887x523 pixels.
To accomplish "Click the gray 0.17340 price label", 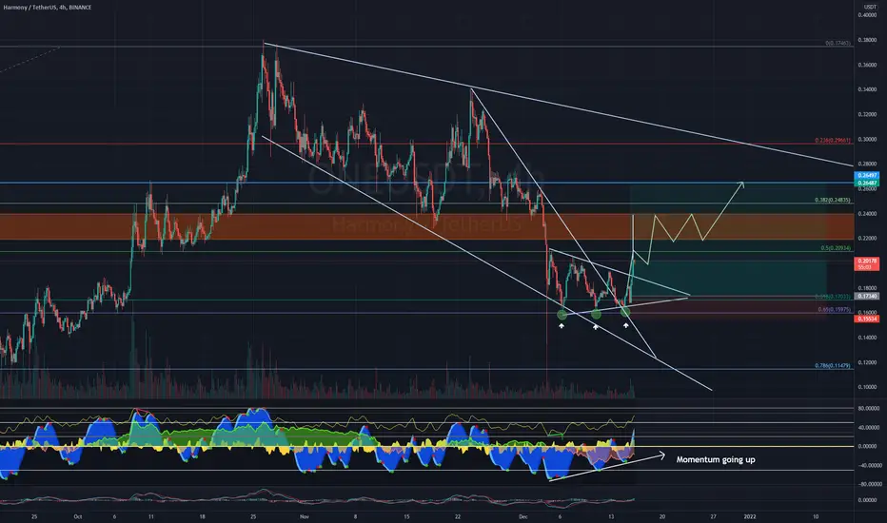I will point(867,296).
